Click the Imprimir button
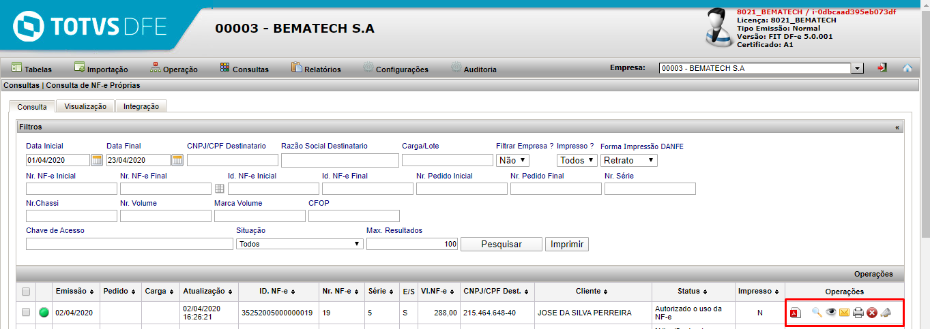Image resolution: width=930 pixels, height=329 pixels. click(x=566, y=244)
